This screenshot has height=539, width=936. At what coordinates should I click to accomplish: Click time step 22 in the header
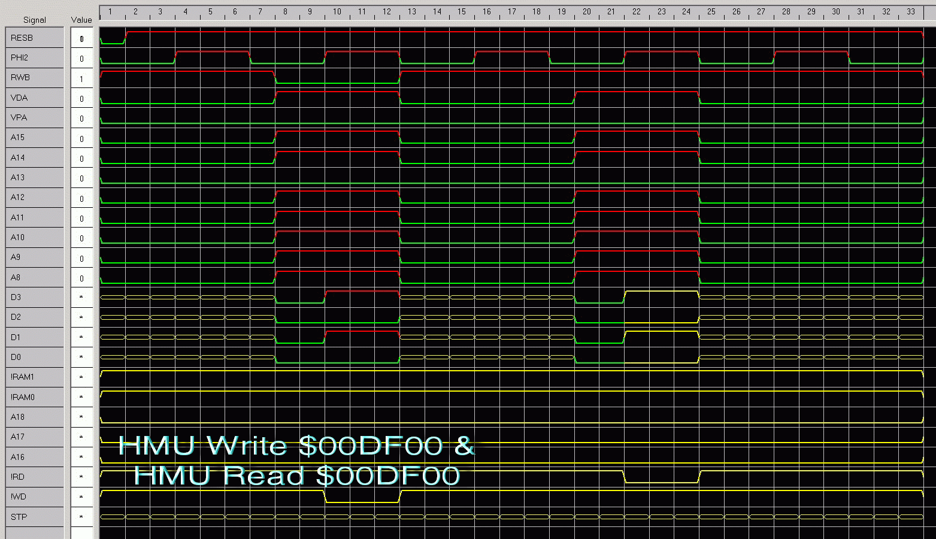[x=636, y=11]
